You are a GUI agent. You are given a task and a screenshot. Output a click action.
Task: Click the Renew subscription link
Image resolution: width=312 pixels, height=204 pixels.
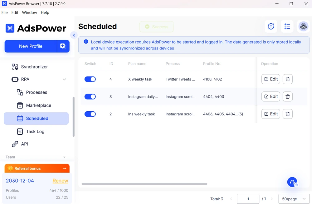point(60,181)
